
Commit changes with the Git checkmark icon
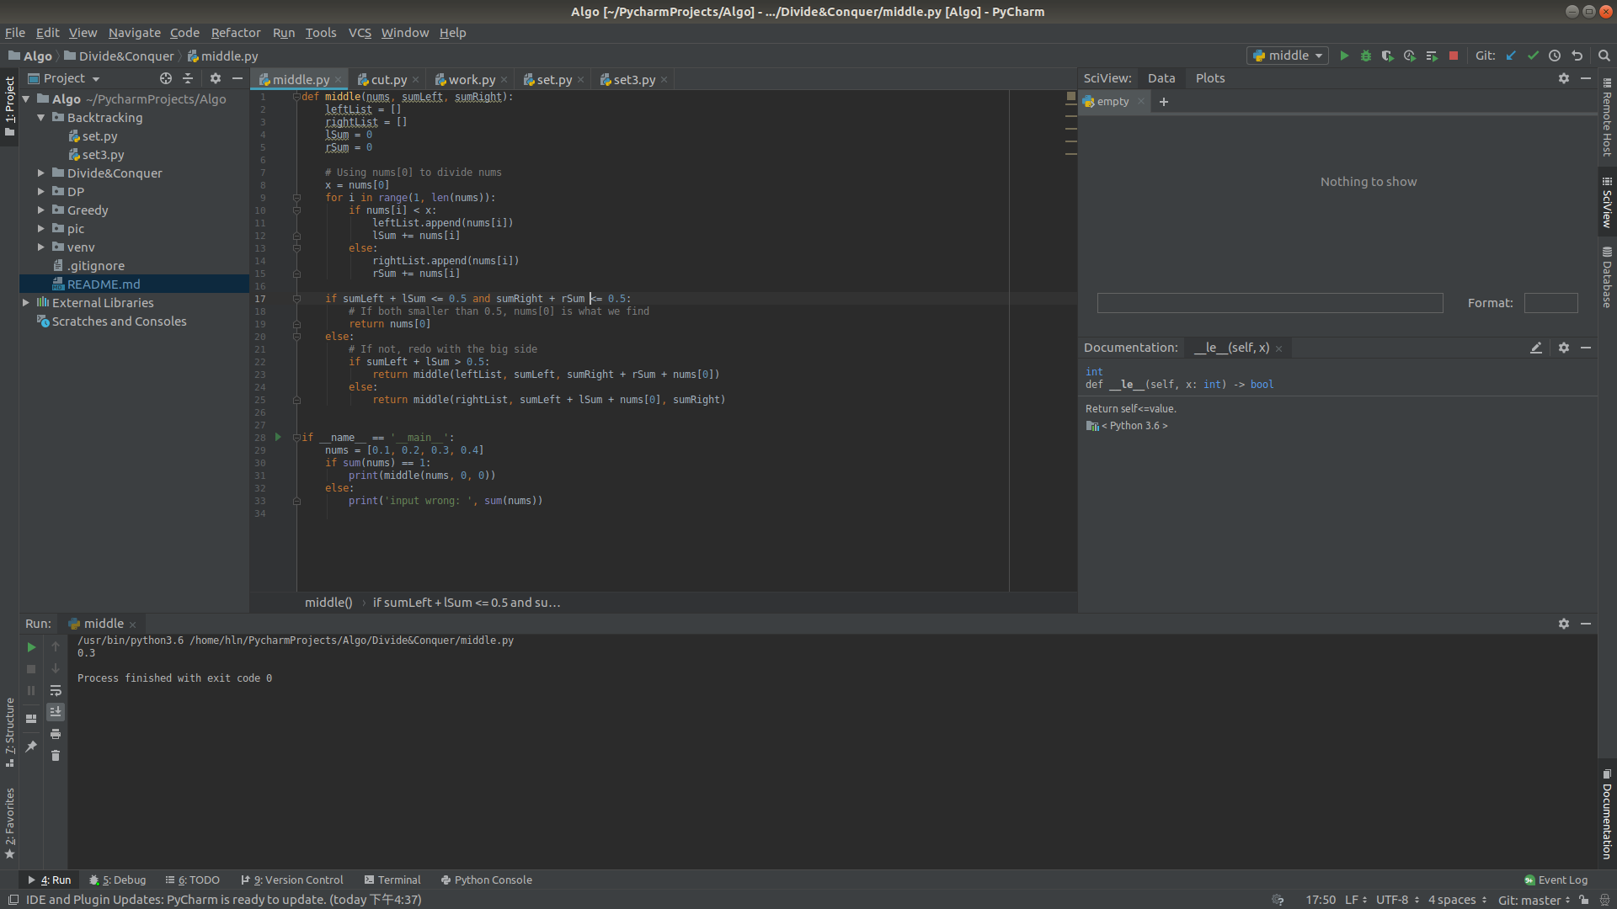coord(1533,56)
